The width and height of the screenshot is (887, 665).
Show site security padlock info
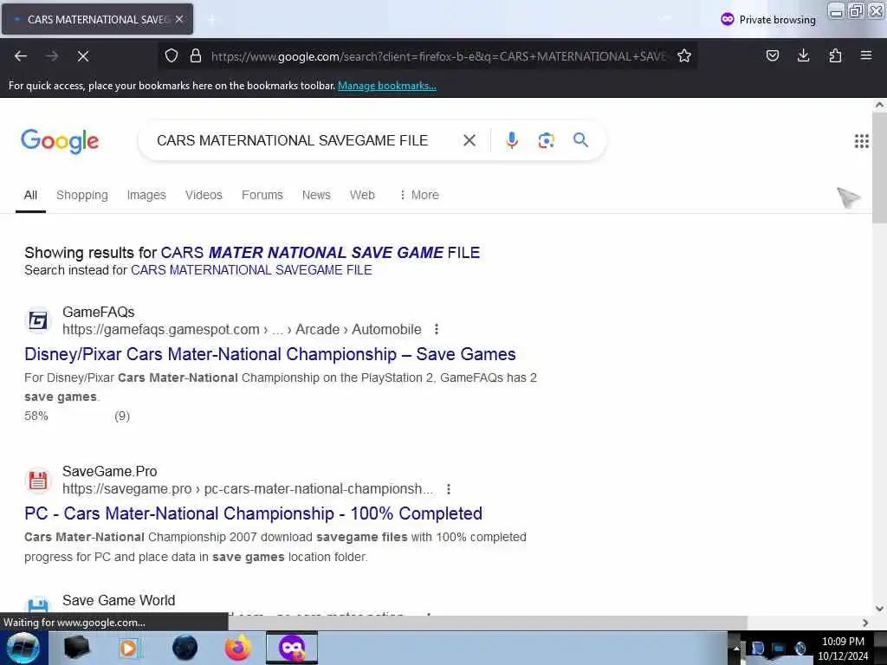click(196, 55)
